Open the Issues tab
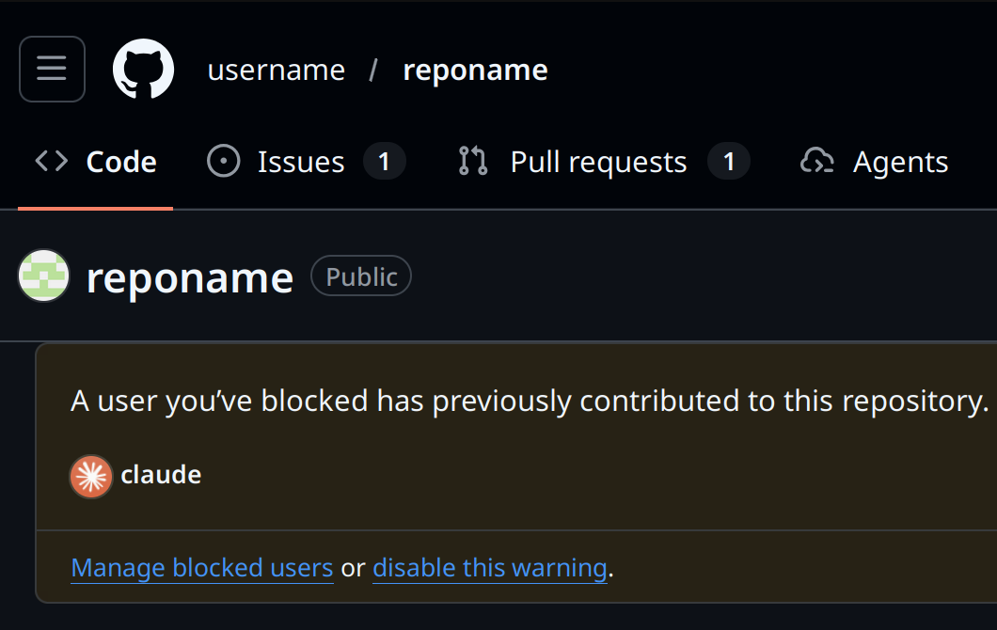Viewport: 997px width, 630px height. coord(300,162)
